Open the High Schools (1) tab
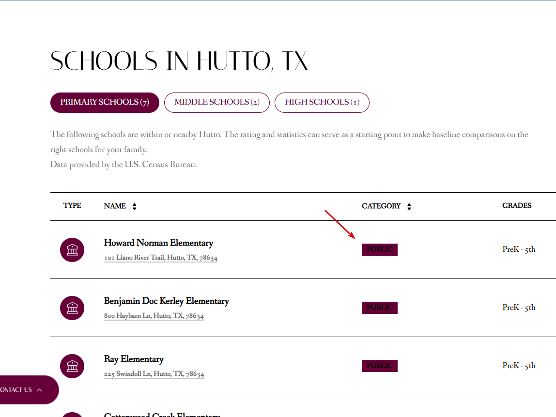This screenshot has height=417, width=556. point(322,103)
